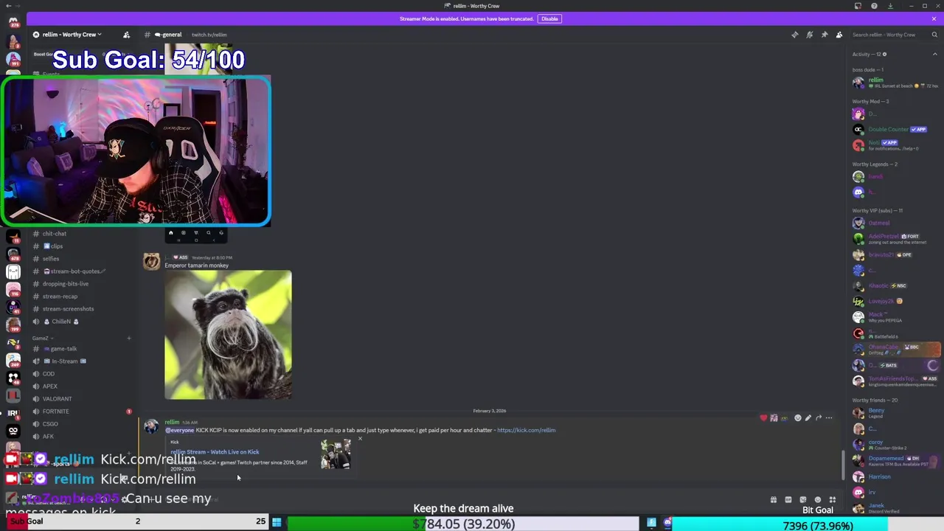Screen dimensions: 944x531
Task: Open 'rellim Stream - Watch Live on Kick' embed title
Action: 215,452
